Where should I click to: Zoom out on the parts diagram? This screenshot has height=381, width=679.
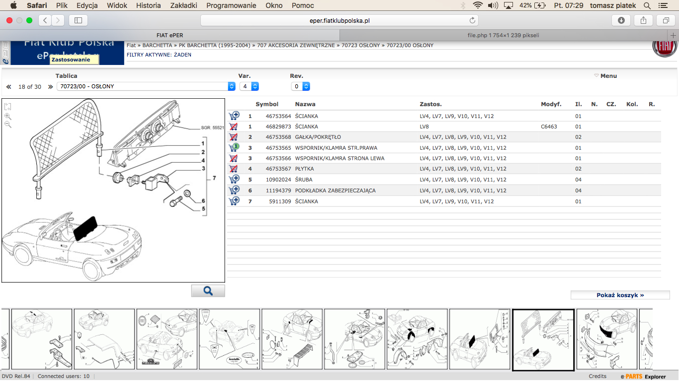point(8,125)
